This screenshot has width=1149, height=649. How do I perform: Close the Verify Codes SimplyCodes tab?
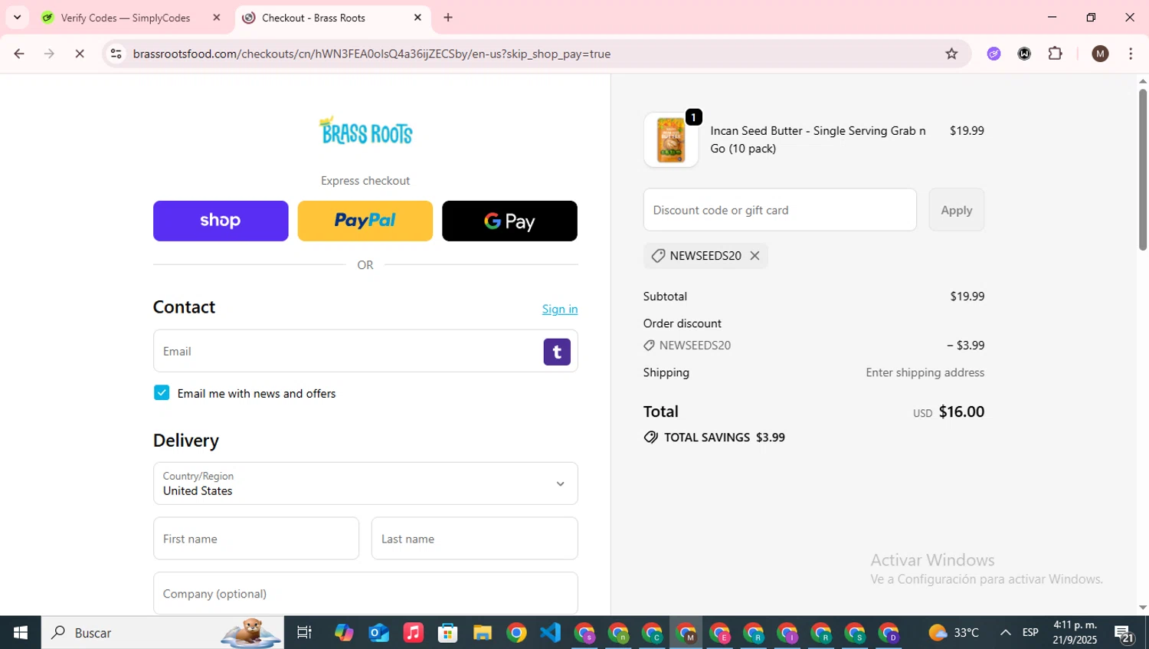[x=216, y=18]
